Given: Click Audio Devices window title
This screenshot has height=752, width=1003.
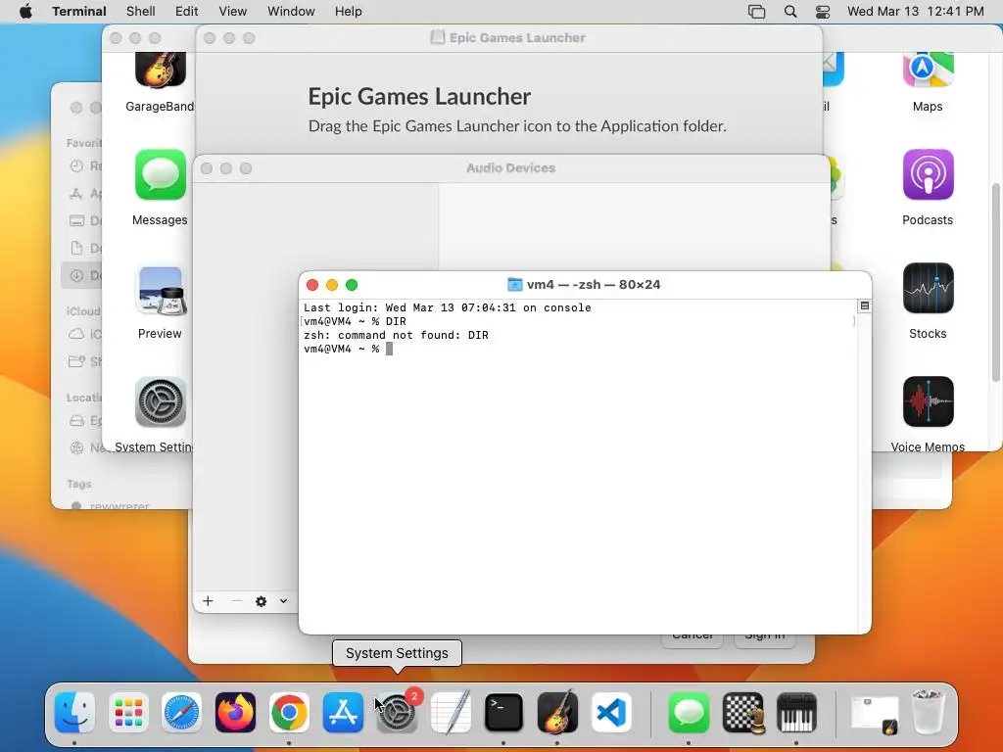Looking at the screenshot, I should pyautogui.click(x=510, y=168).
